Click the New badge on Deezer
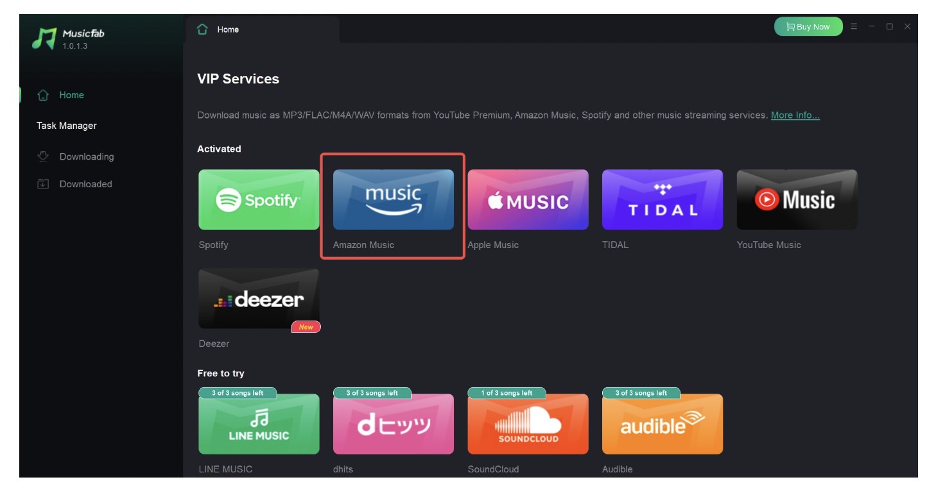 coord(306,327)
